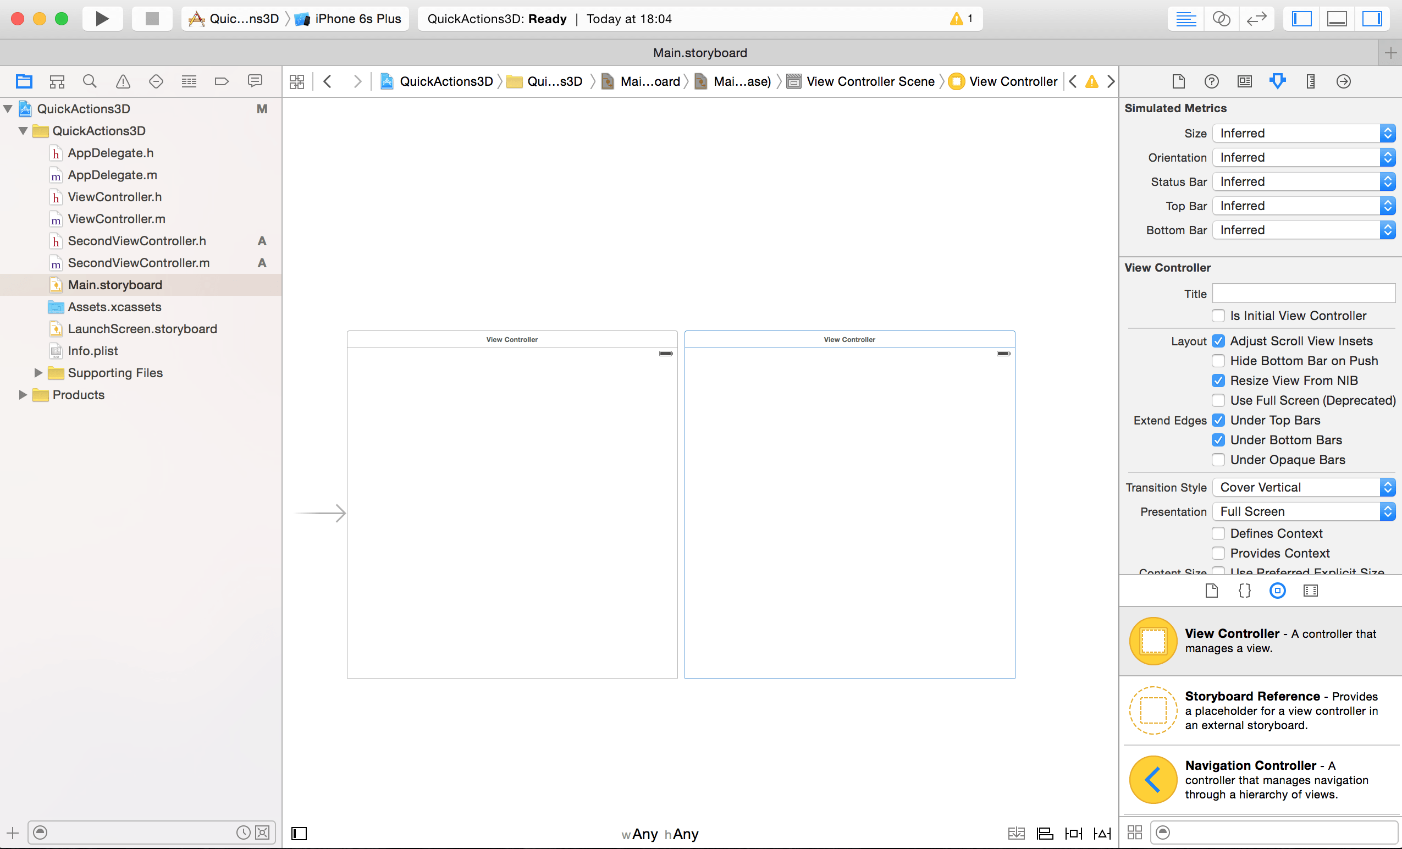Expand the Products folder
The image size is (1402, 849).
(x=23, y=395)
